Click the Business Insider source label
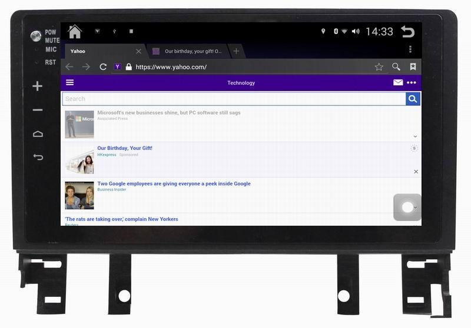This screenshot has width=471, height=328. (112, 189)
